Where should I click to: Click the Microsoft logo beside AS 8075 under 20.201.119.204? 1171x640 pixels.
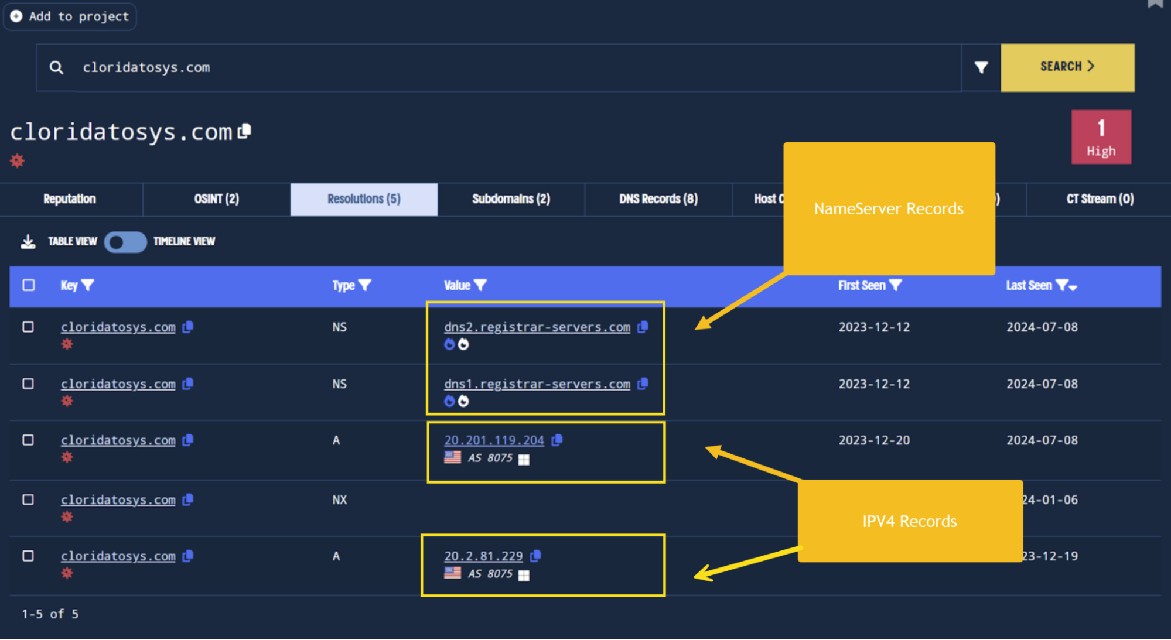[524, 460]
